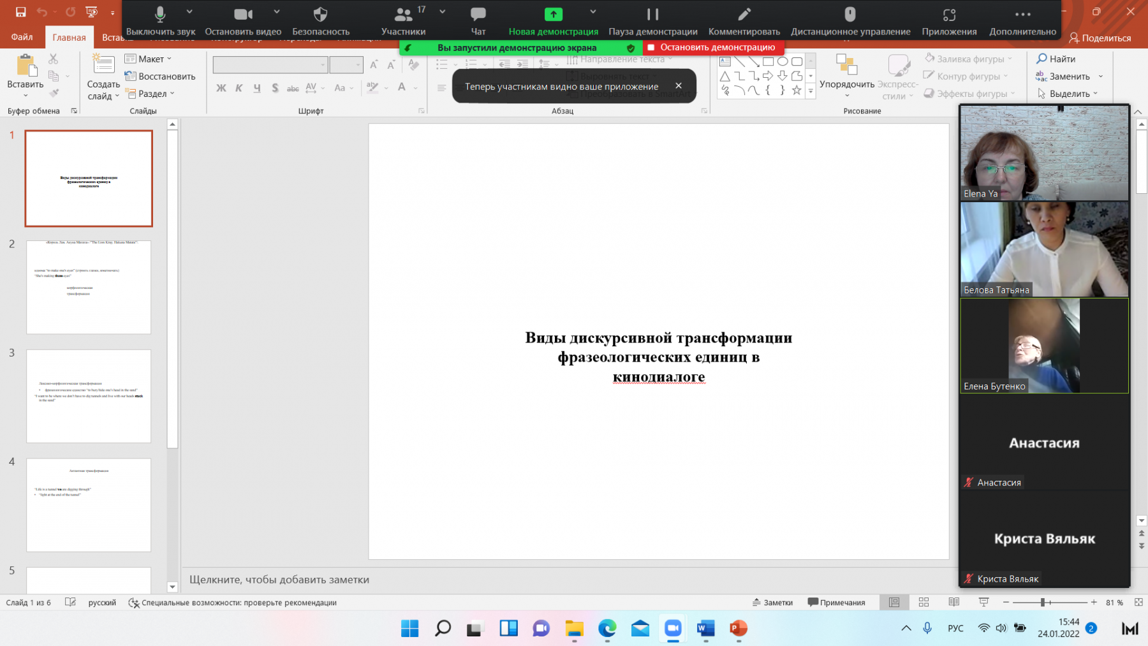Viewport: 1148px width, 646px height.
Task: Click the red Stop Share button
Action: (x=712, y=48)
